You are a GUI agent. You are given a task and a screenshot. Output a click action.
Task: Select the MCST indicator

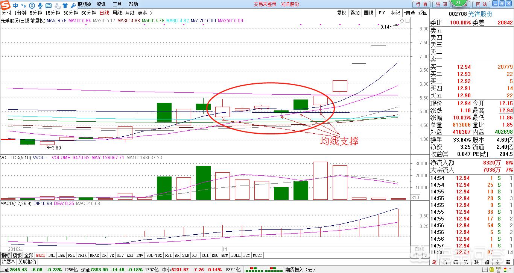(x=257, y=255)
